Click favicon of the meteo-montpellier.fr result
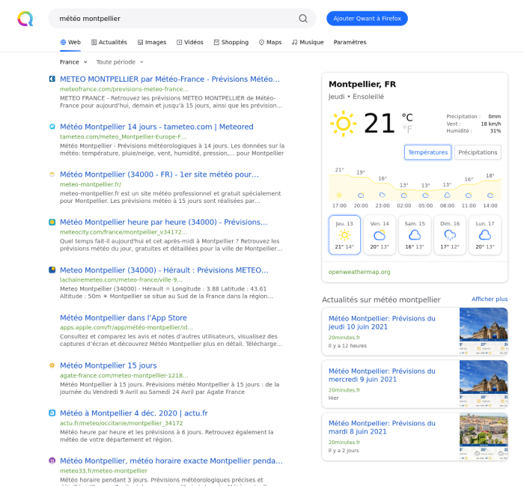Screen dimensions: 524x486 click(52, 174)
